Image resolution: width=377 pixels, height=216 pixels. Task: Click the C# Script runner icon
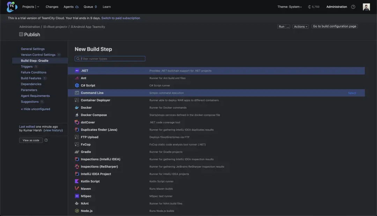(77, 85)
